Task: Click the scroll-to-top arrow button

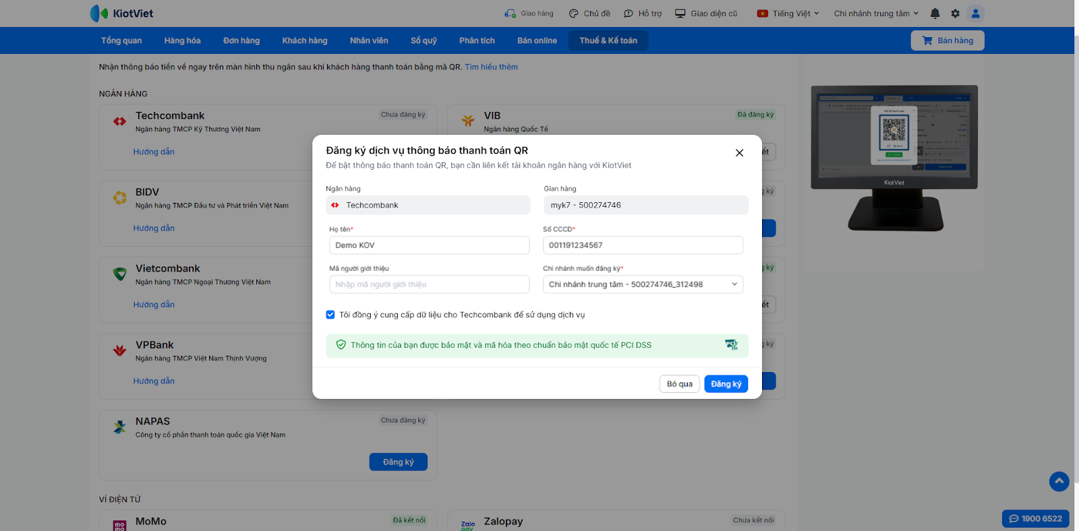Action: click(x=1059, y=481)
